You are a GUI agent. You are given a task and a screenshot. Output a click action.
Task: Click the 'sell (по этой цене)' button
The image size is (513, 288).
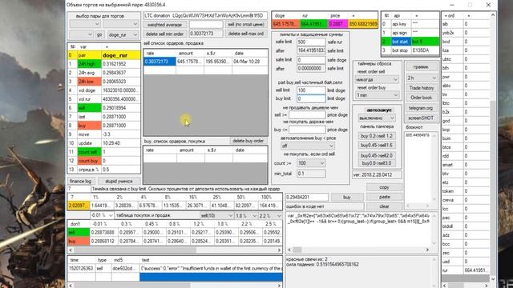246,25
